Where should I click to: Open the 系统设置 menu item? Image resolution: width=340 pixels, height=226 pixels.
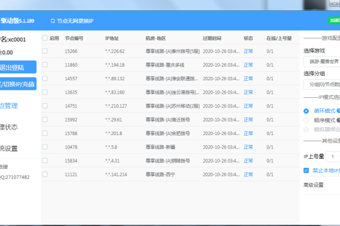point(9,149)
